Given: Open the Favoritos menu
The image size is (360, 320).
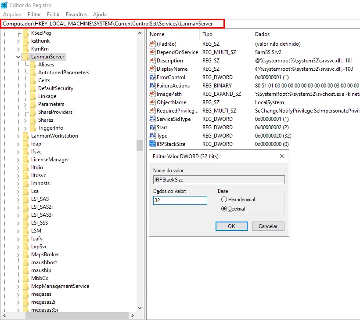Looking at the screenshot, I should tap(76, 15).
